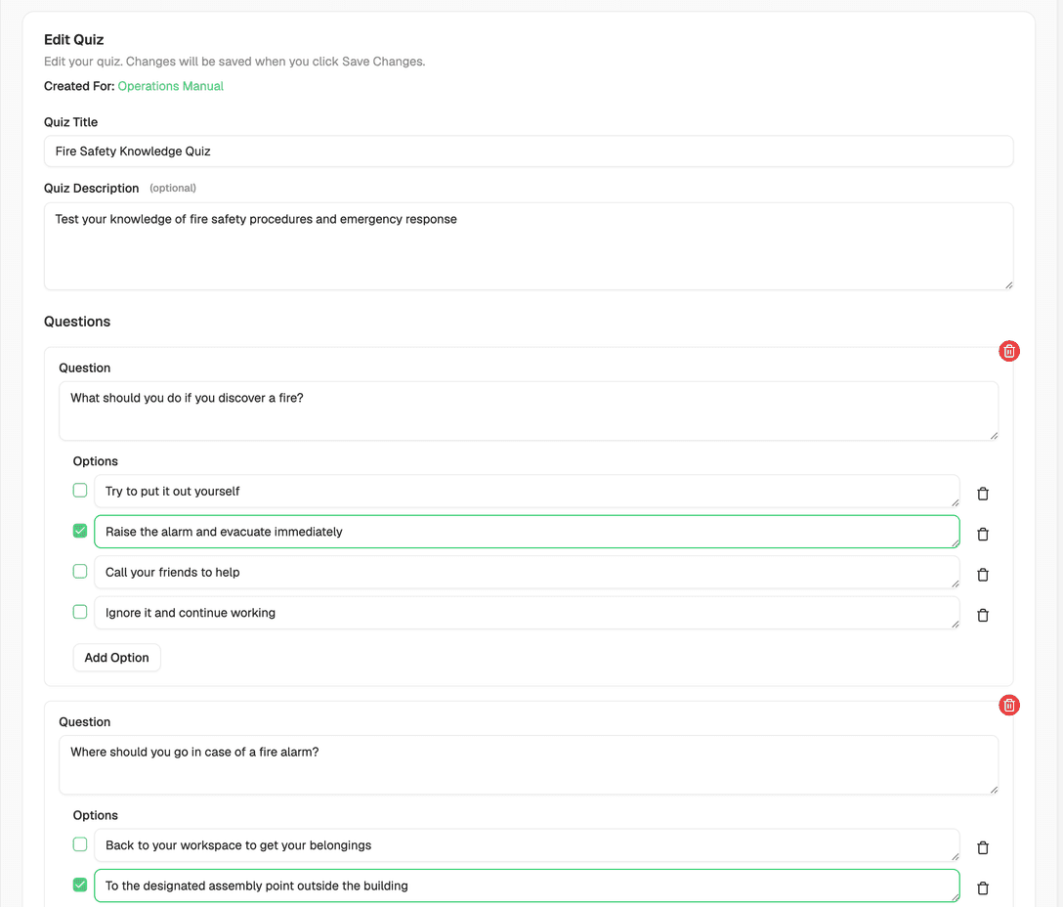Click Add Option under first question

tap(116, 658)
